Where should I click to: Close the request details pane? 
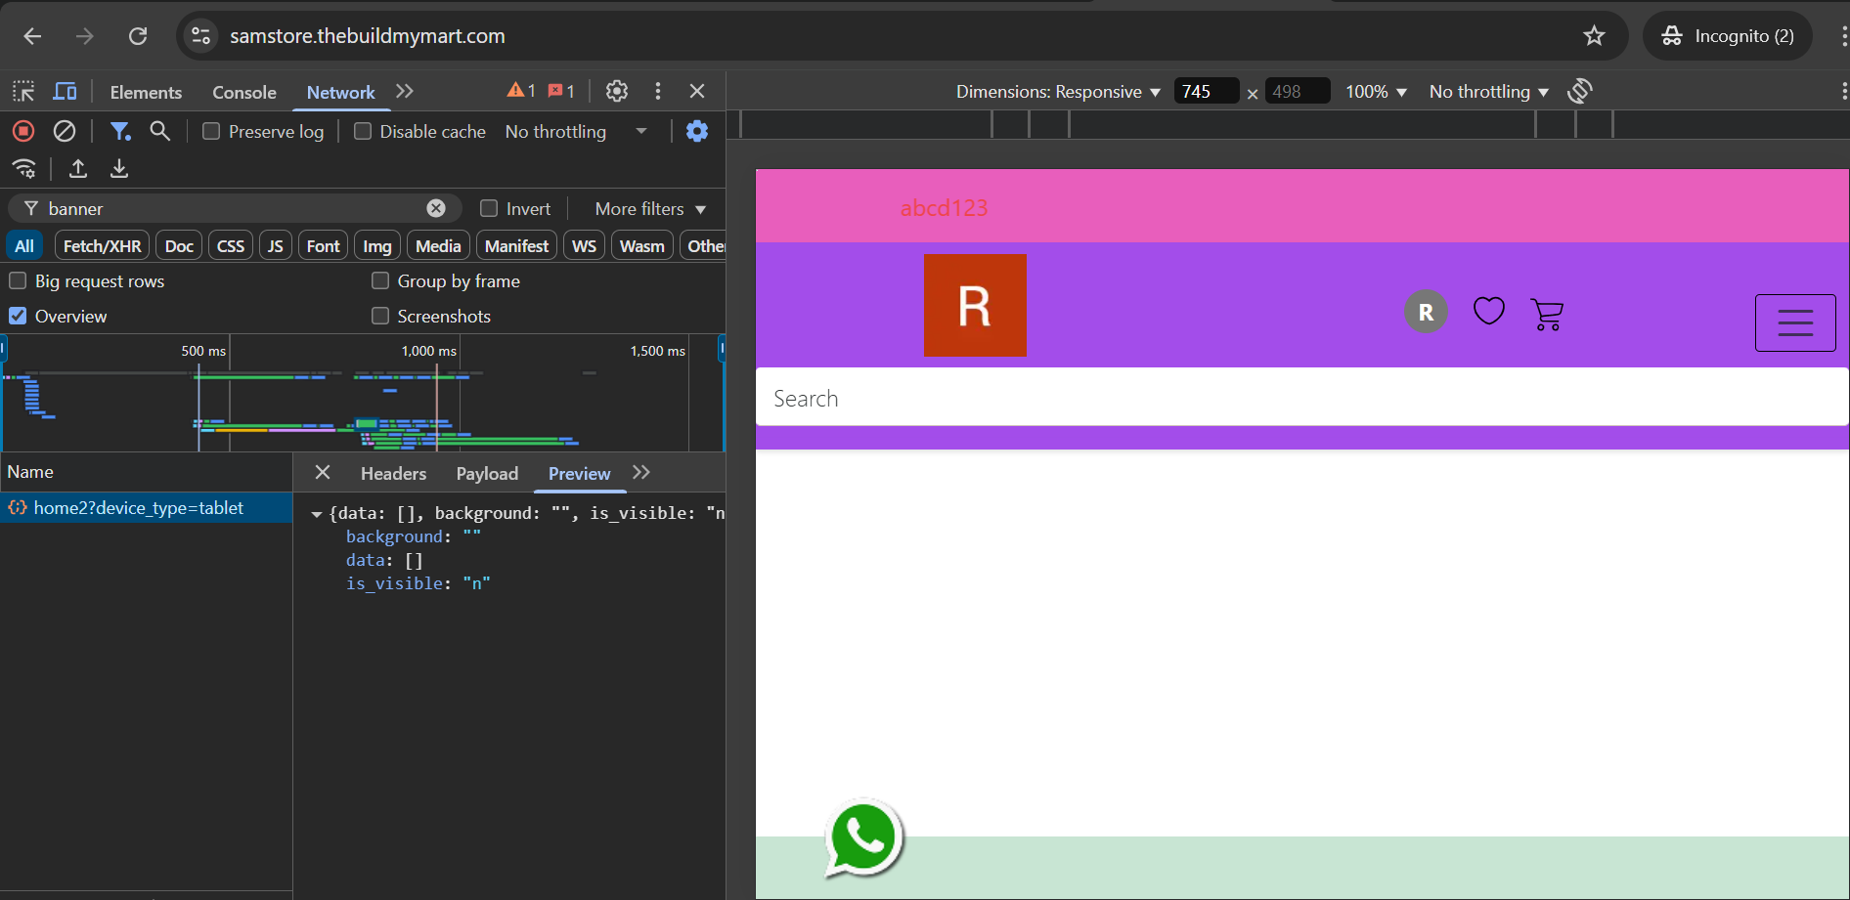(323, 473)
